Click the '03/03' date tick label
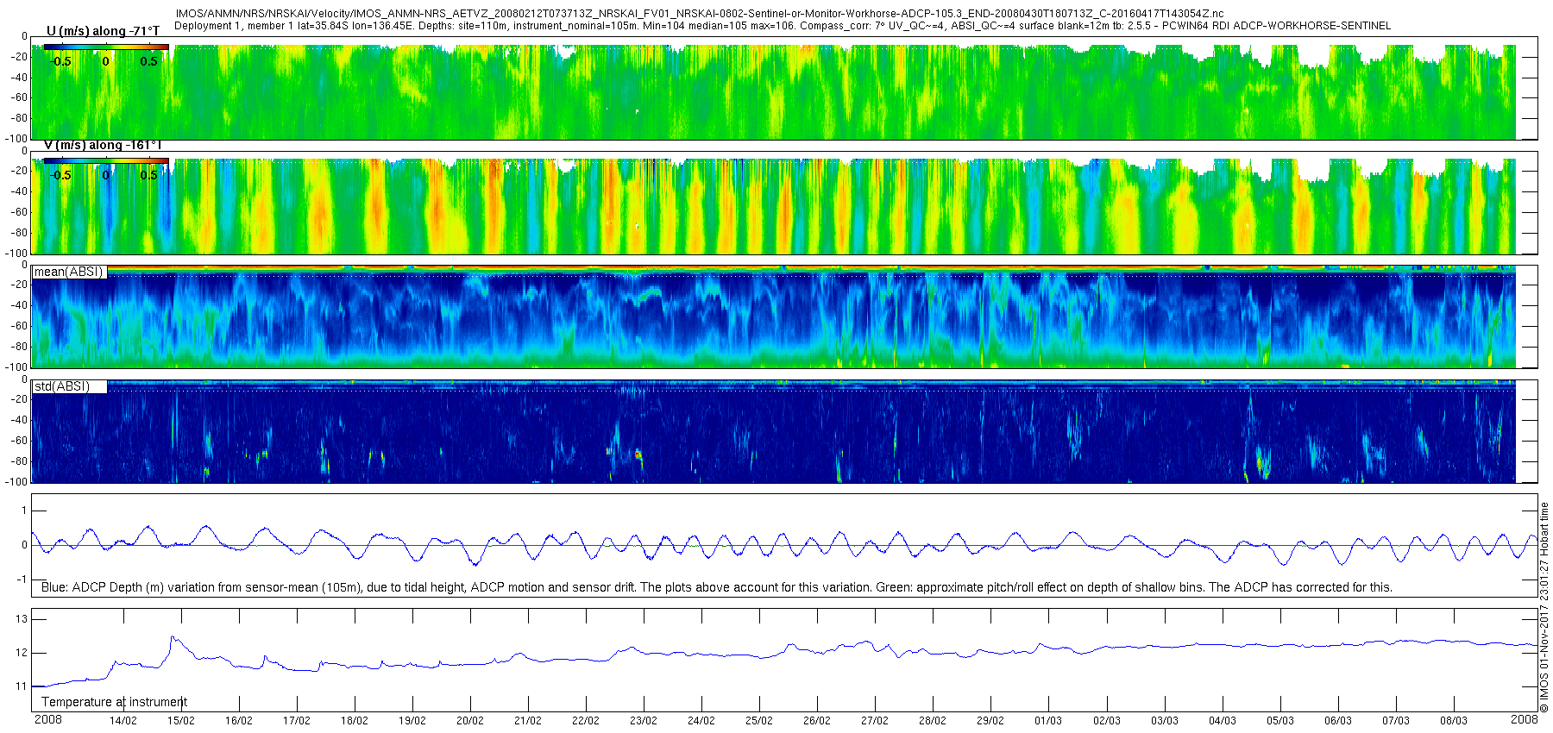1553x733 pixels. click(x=1165, y=721)
